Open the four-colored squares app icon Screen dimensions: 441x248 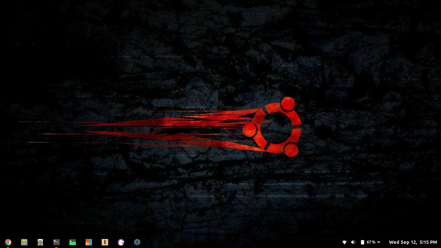click(x=89, y=242)
